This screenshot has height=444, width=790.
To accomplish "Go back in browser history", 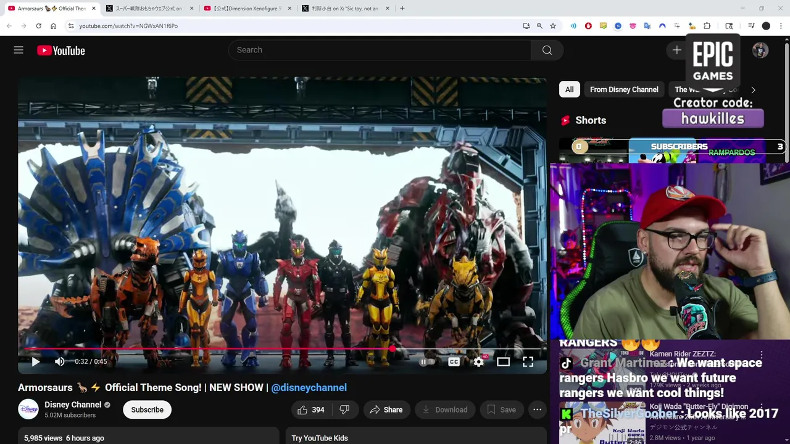I will (x=9, y=26).
